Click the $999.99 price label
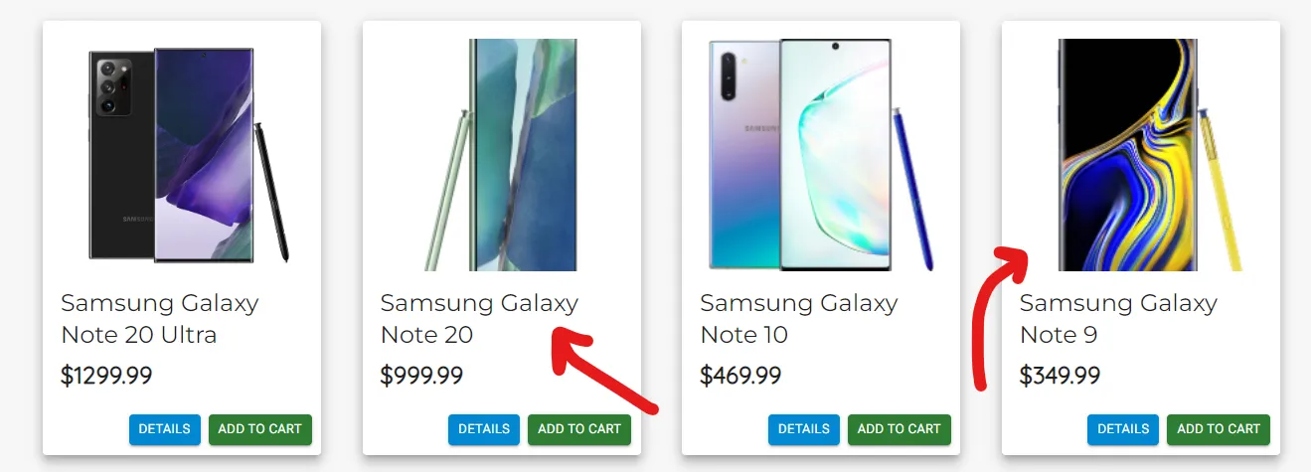Viewport: 1311px width, 472px height. point(421,376)
